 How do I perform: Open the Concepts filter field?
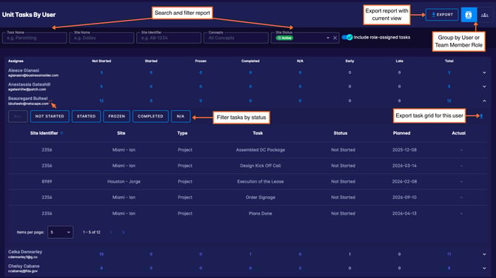click(x=236, y=38)
